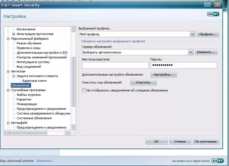Select Защита почтового клиента tree item

(x=37, y=76)
